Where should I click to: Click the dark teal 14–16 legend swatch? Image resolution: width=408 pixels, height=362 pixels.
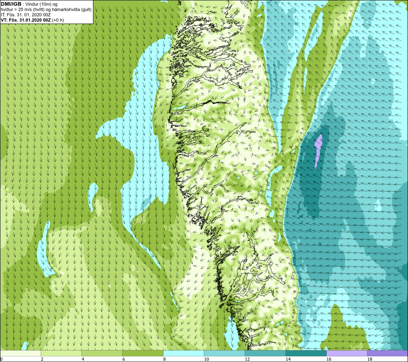(306, 353)
